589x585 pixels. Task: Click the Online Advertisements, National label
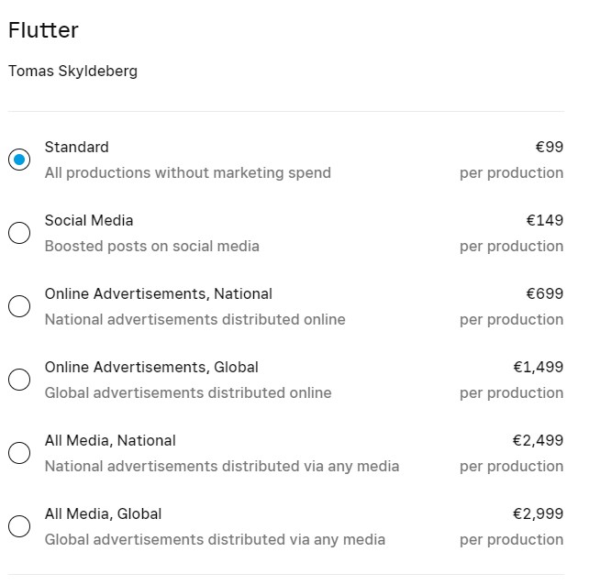point(159,293)
